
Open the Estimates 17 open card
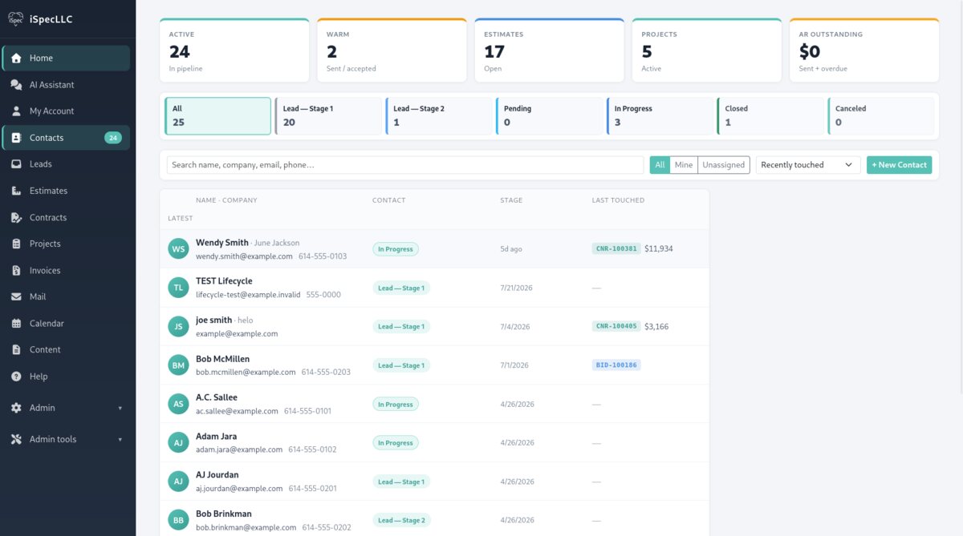point(550,50)
